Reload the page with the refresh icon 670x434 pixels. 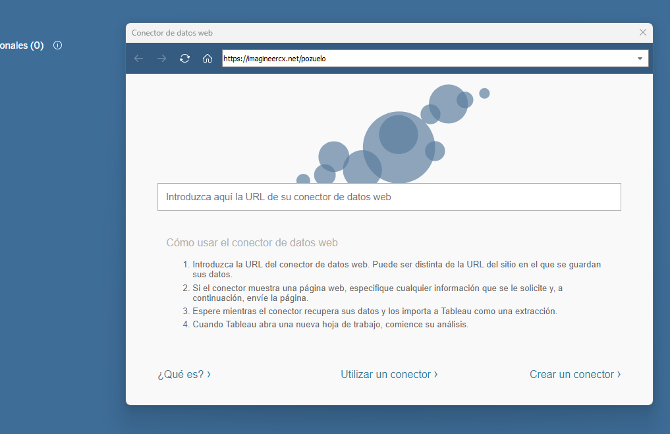185,59
